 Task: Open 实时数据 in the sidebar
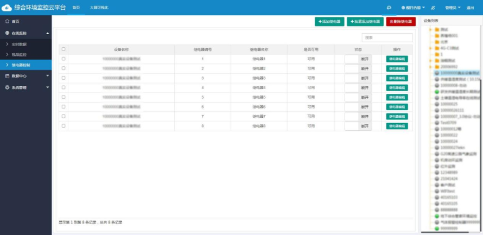click(26, 45)
